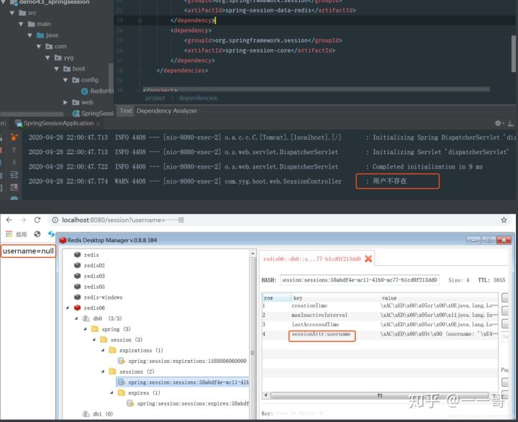Click the redis06 connection icon
This screenshot has height=422, width=518.
click(78, 307)
